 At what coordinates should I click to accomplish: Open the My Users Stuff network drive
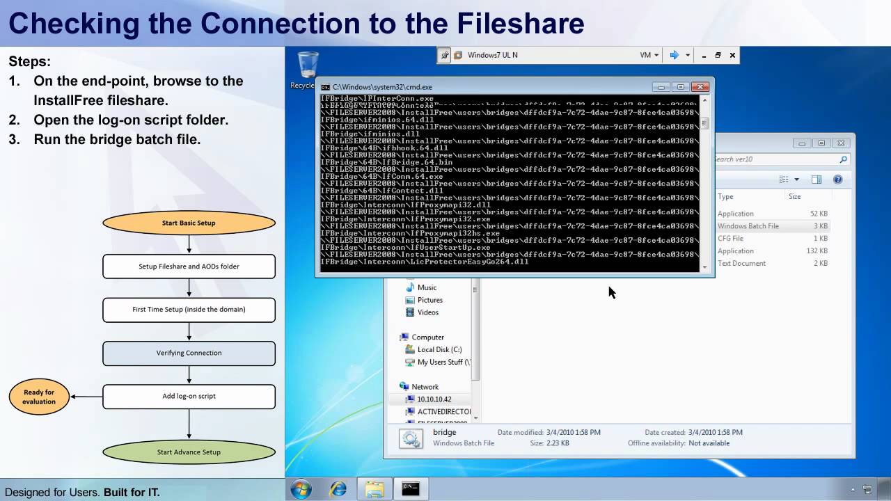(439, 363)
